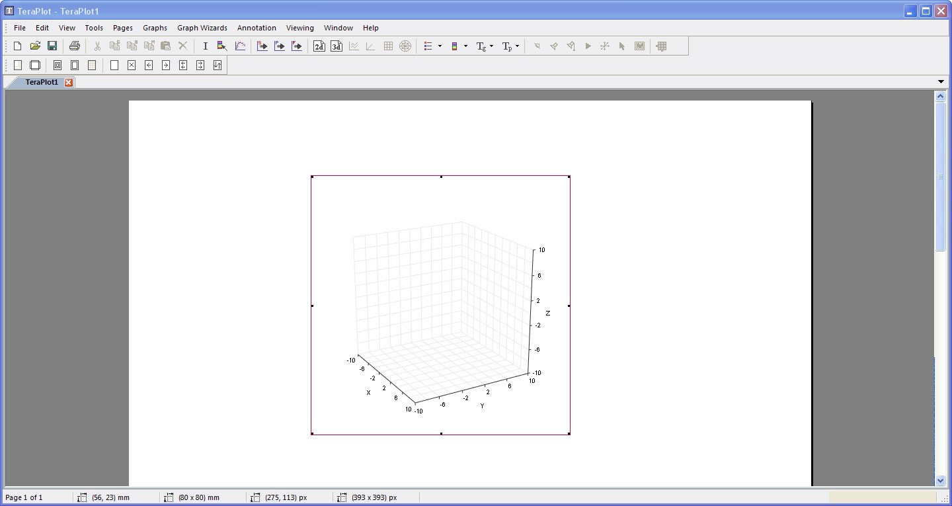This screenshot has width=952, height=506.
Task: Click the Page 1 of 1 status text
Action: pyautogui.click(x=24, y=497)
